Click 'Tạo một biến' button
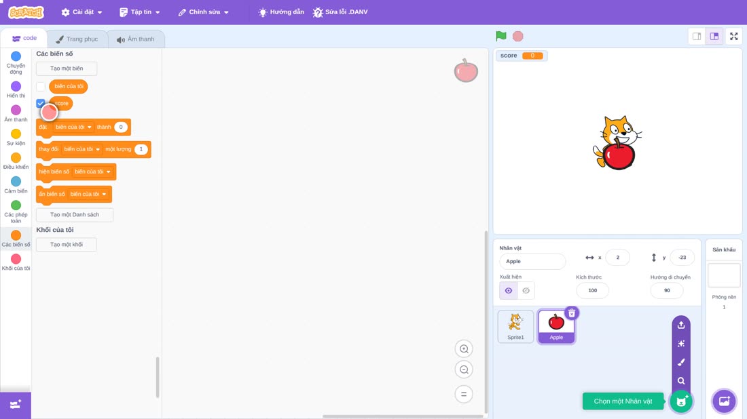This screenshot has width=747, height=419. pos(67,68)
